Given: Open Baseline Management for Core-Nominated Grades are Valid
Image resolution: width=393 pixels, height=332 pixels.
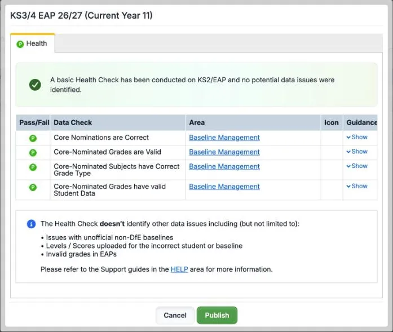Looking at the screenshot, I should tap(224, 152).
